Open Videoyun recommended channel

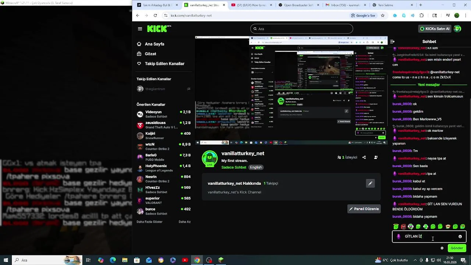point(163,114)
